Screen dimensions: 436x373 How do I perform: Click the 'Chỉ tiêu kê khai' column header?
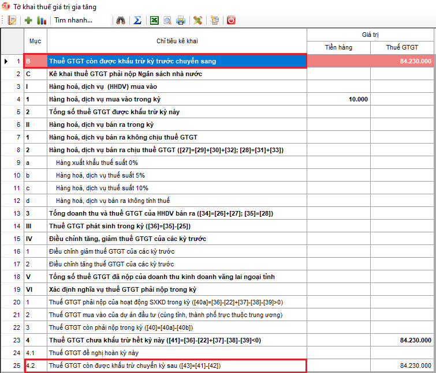click(x=177, y=41)
